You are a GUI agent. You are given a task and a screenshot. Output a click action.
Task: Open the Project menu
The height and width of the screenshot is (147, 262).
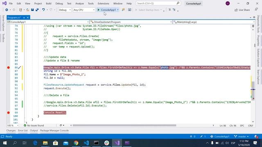tap(38, 3)
